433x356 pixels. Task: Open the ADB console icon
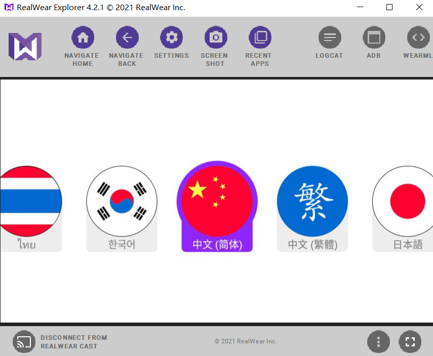(374, 38)
